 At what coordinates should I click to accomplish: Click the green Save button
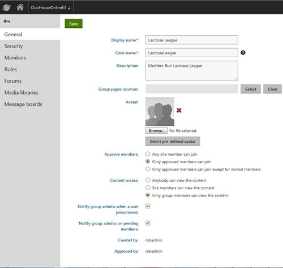tap(74, 24)
